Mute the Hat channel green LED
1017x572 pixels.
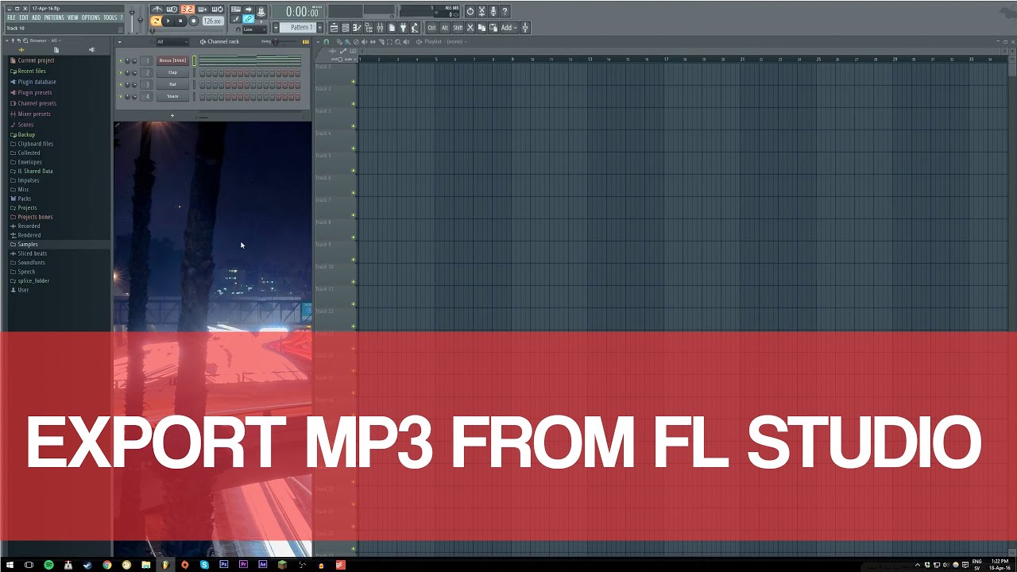click(x=121, y=84)
